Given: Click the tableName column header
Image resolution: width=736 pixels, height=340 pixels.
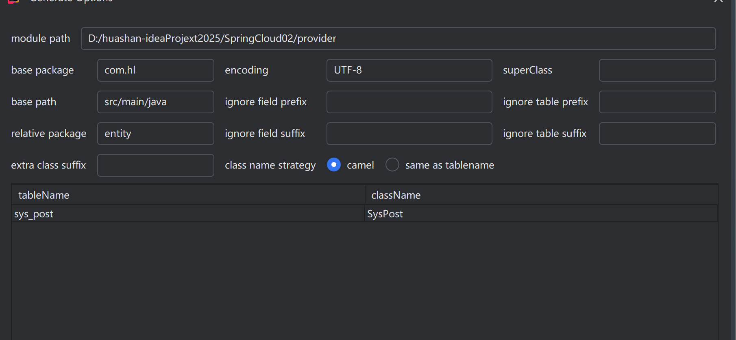Looking at the screenshot, I should 188,195.
